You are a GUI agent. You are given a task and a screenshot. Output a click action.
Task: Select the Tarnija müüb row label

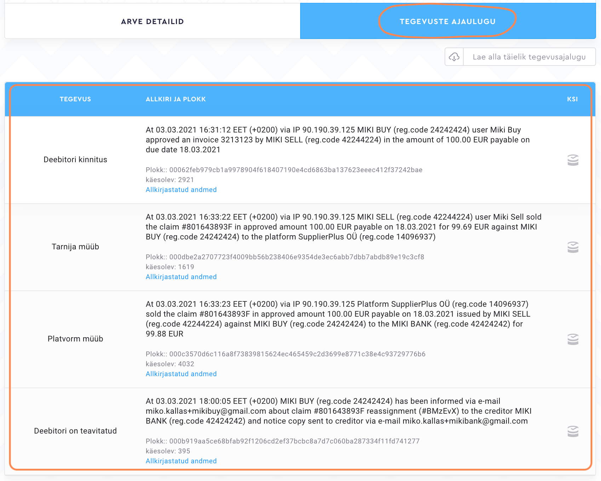[75, 247]
